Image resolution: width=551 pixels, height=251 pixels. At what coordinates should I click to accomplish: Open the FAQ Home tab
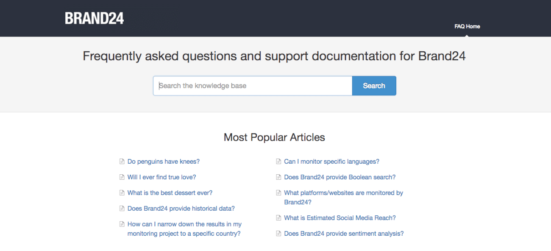pyautogui.click(x=467, y=26)
